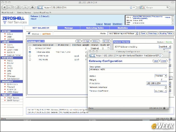The width and height of the screenshot is (176, 132).
Task: Click the Logout link
Action: 99,24
